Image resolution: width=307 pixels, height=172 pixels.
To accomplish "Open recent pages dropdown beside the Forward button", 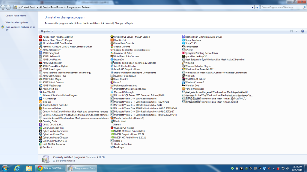I will (x=12, y=7).
